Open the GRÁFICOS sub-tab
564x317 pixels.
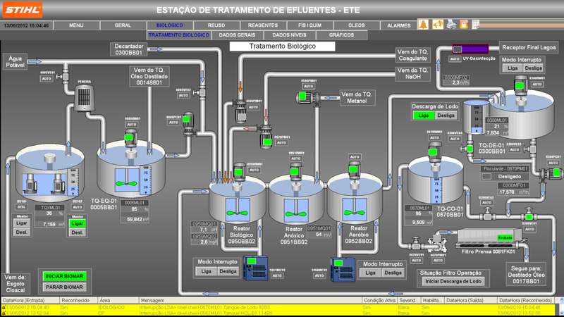click(341, 35)
